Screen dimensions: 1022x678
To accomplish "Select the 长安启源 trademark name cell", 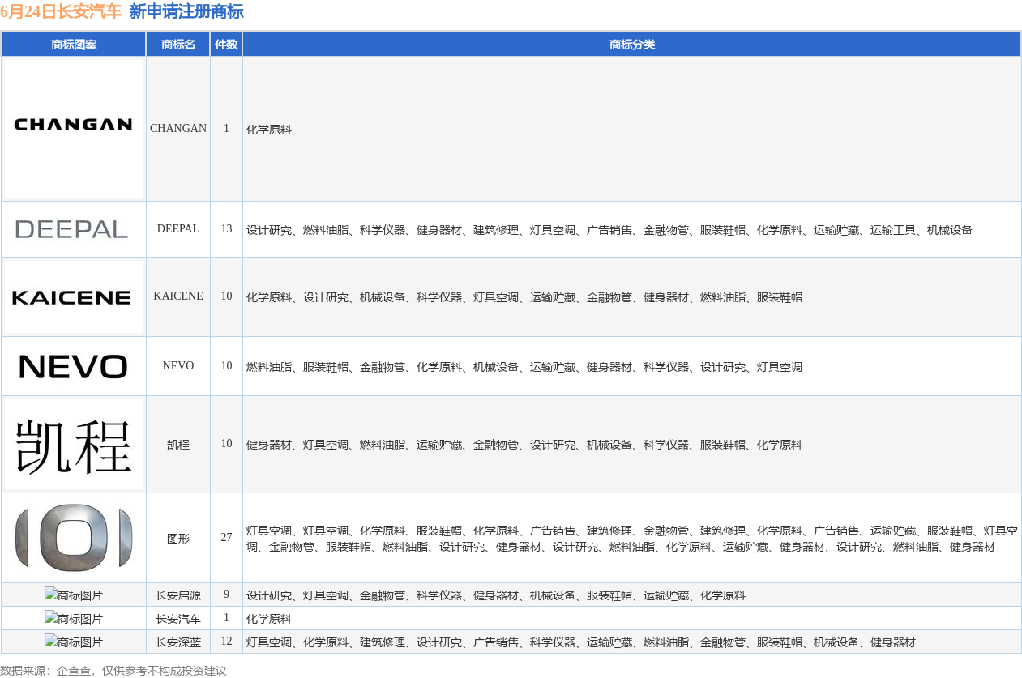I will (178, 595).
